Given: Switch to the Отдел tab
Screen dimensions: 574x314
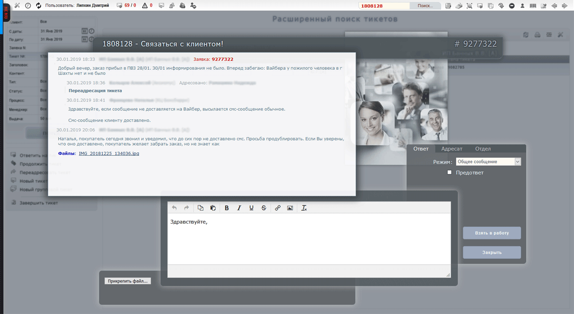Looking at the screenshot, I should click(483, 149).
